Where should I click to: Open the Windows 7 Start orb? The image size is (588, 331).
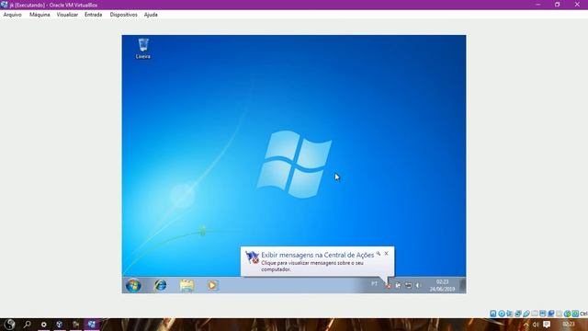133,285
